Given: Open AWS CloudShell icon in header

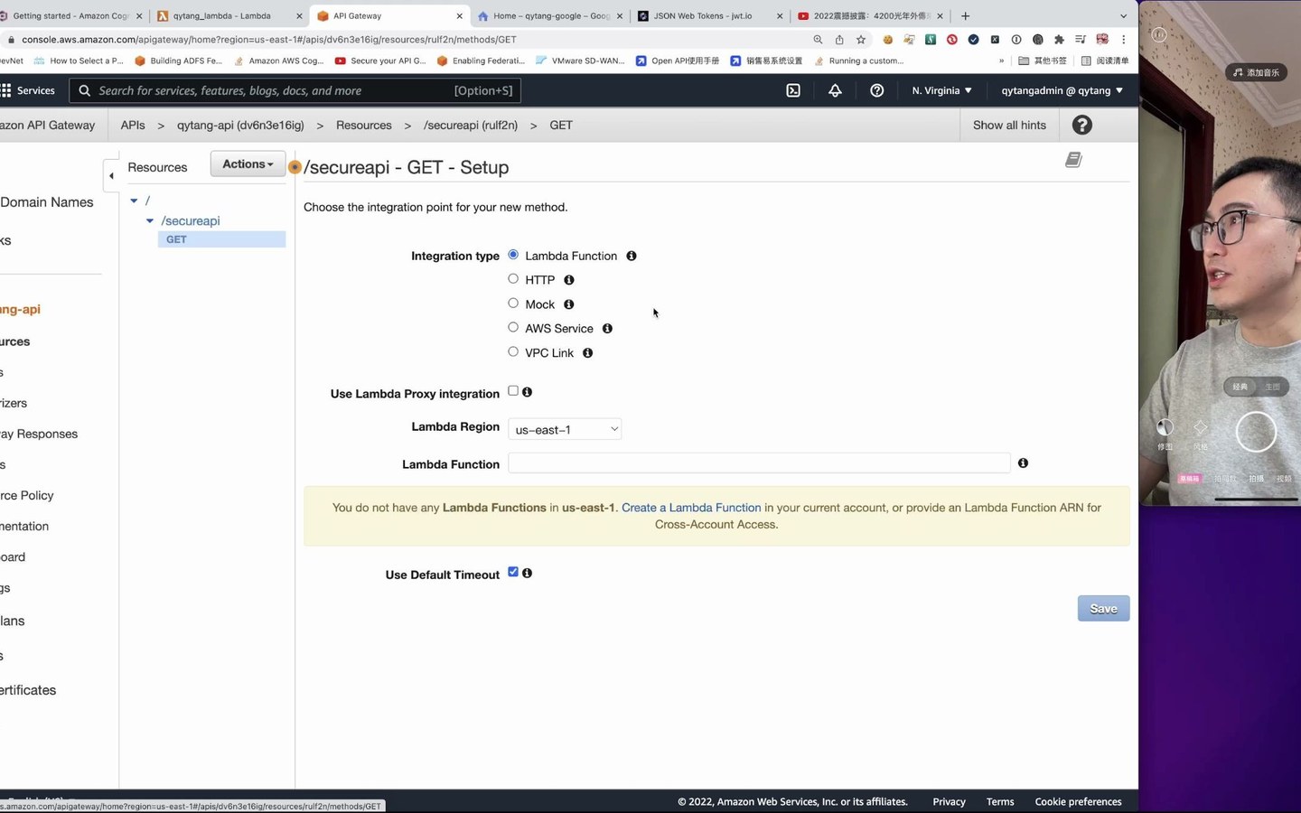Looking at the screenshot, I should [793, 90].
